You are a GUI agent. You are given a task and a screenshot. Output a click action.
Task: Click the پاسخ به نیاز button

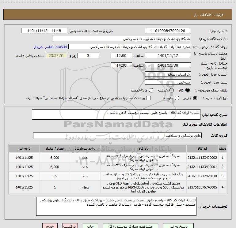(x=178, y=226)
